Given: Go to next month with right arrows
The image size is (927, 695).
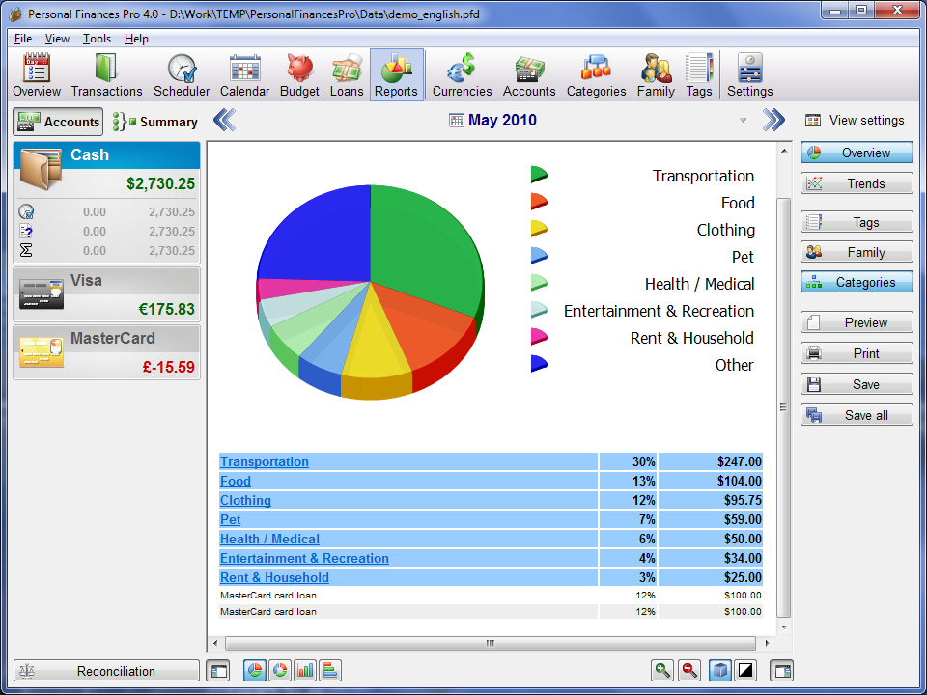Looking at the screenshot, I should pos(773,120).
